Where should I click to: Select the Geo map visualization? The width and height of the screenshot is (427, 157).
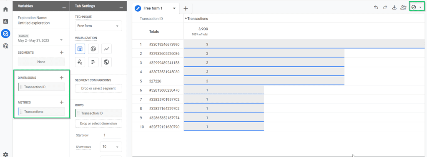click(106, 62)
